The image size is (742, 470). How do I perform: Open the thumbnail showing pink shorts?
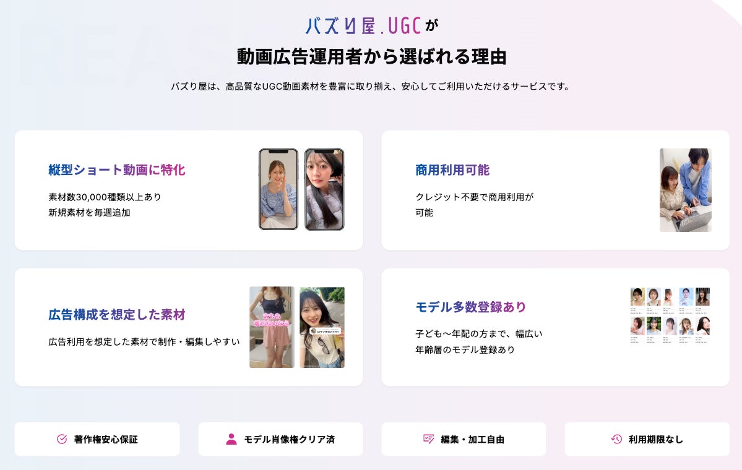coord(272,327)
